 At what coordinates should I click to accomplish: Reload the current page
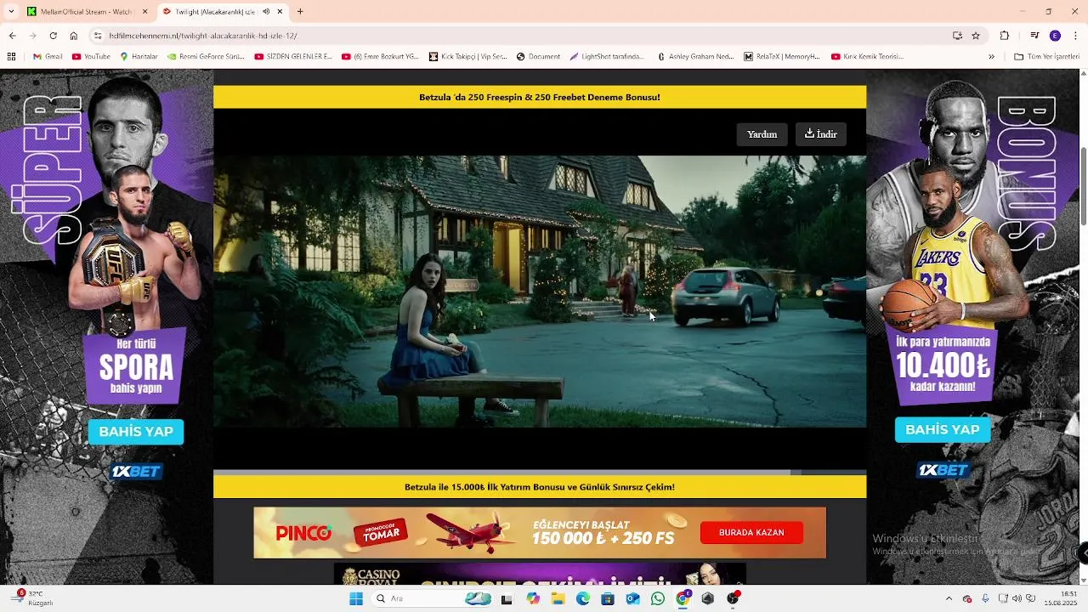coord(53,36)
